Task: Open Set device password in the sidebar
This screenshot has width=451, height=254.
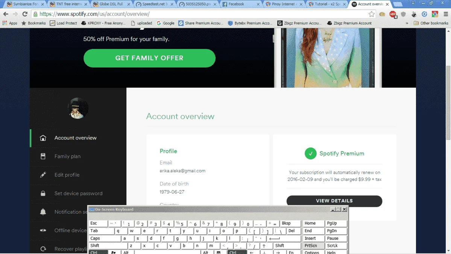Action: pyautogui.click(x=78, y=193)
